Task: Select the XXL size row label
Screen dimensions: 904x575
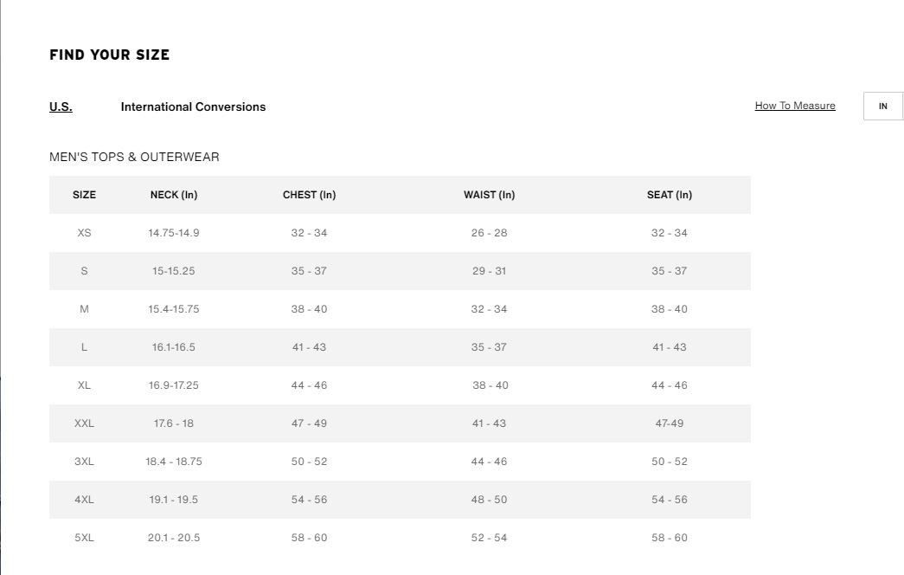Action: click(84, 423)
